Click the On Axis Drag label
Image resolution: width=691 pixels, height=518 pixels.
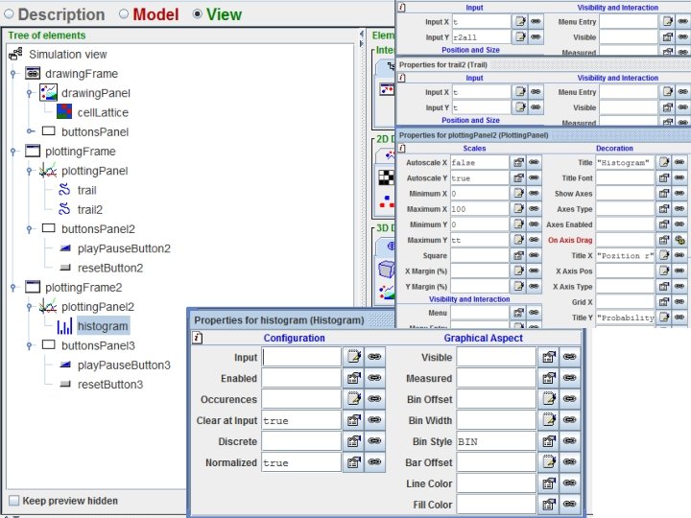pyautogui.click(x=570, y=240)
